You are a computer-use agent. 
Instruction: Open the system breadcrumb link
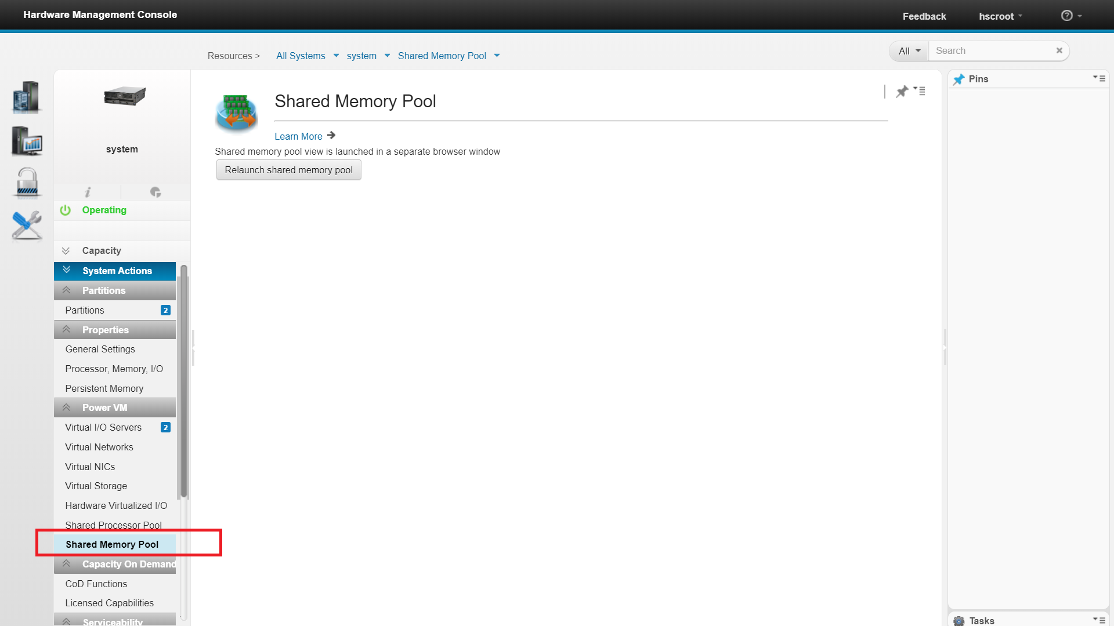(361, 56)
